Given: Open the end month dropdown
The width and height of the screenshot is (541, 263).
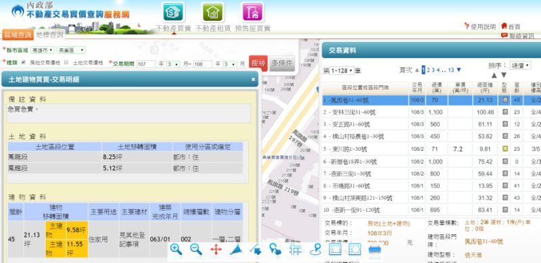Looking at the screenshot, I should point(230,64).
